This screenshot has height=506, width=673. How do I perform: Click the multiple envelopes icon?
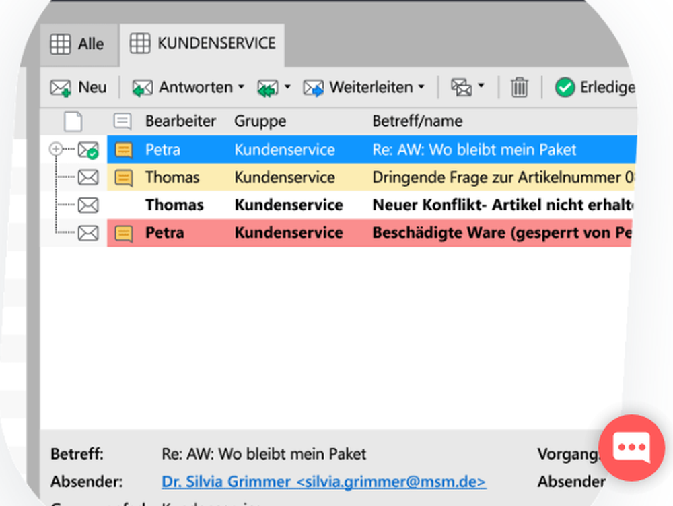pyautogui.click(x=462, y=87)
